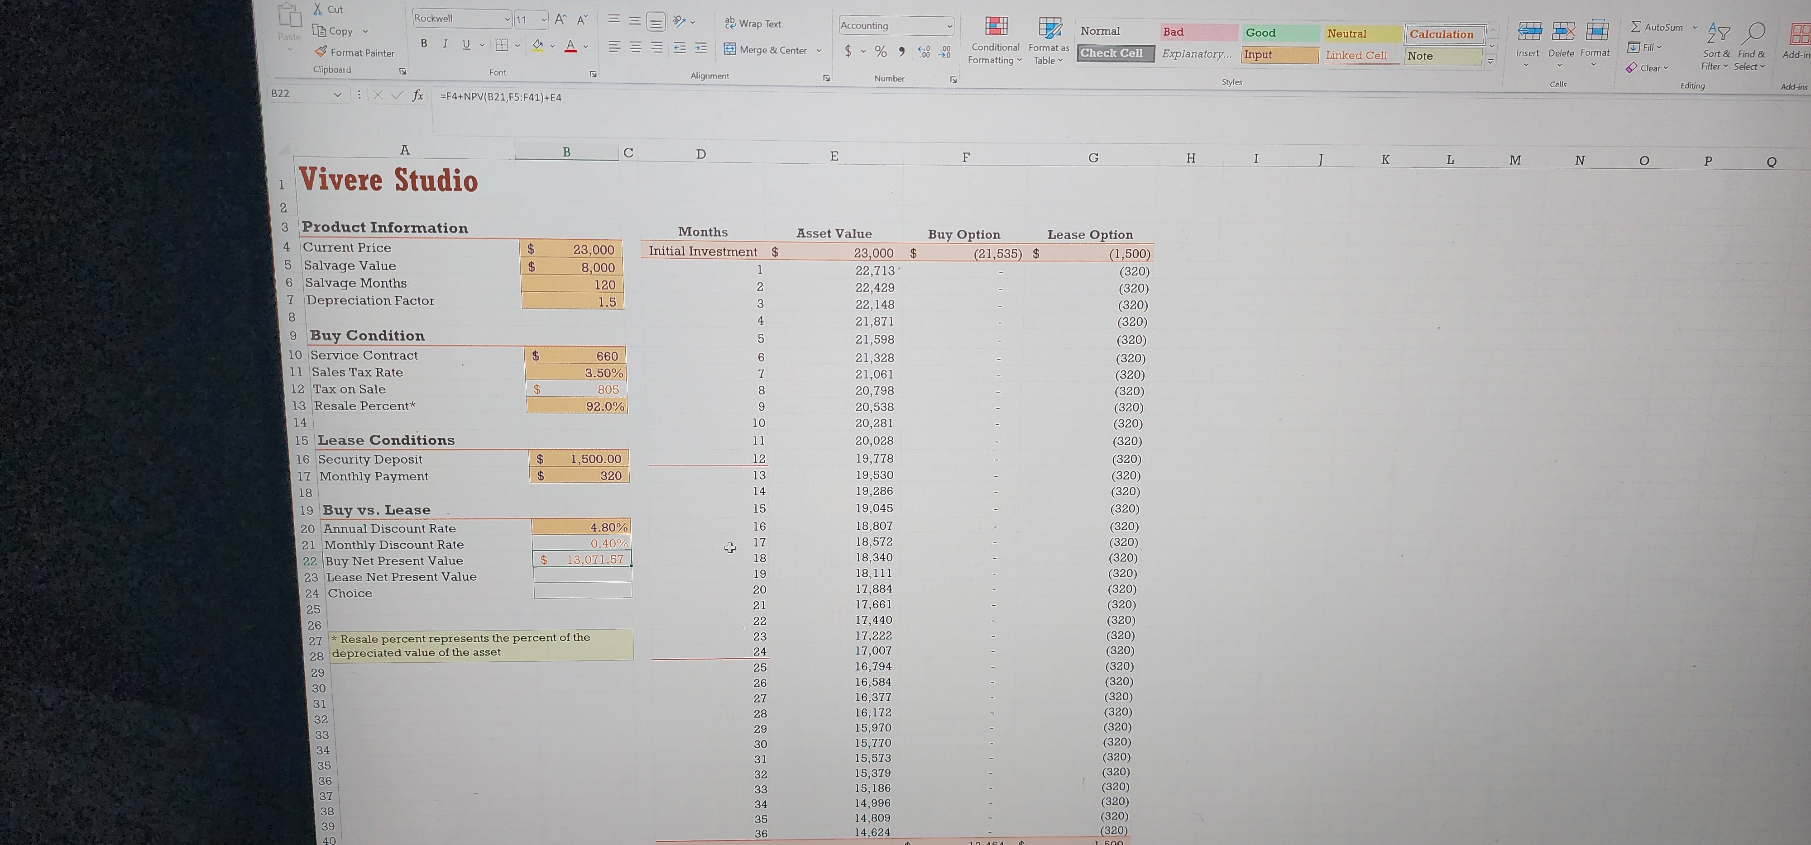
Task: Open the Accounting number format dropdown
Action: (x=950, y=25)
